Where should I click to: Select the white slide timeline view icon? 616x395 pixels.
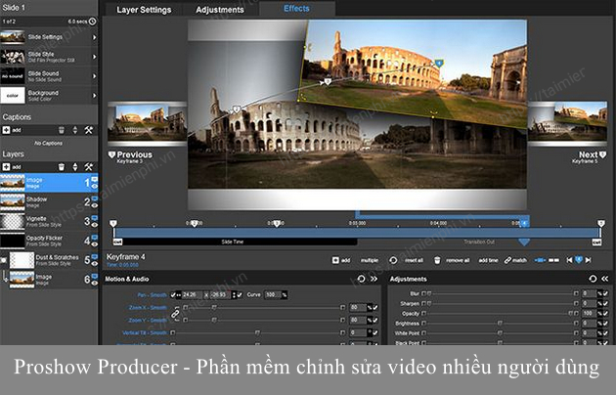[x=554, y=260]
